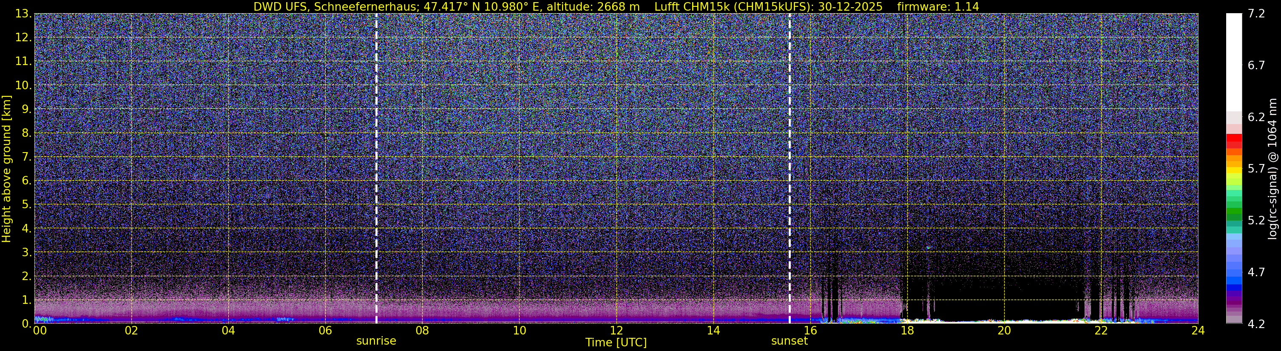Viewport: 1281px width, 351px height.
Task: Click the '02' time axis tick label
Action: click(x=131, y=331)
